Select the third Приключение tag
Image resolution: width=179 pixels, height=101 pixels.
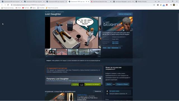tap(115, 48)
